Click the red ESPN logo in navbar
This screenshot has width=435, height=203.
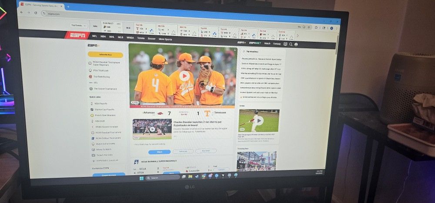tap(77, 35)
